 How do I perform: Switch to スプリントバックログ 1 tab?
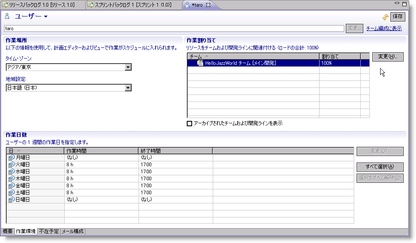pyautogui.click(x=134, y=5)
